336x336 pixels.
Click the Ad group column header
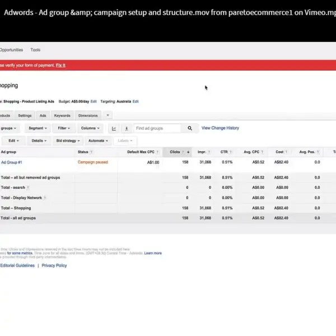tap(8, 152)
